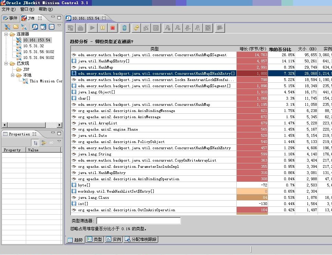This screenshot has width=332, height=255.
Task: Click the yellow refresh arrows toolbar icon
Action: (x=137, y=28)
